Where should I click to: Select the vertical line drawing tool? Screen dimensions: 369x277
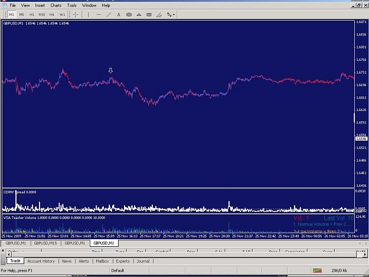pos(88,15)
